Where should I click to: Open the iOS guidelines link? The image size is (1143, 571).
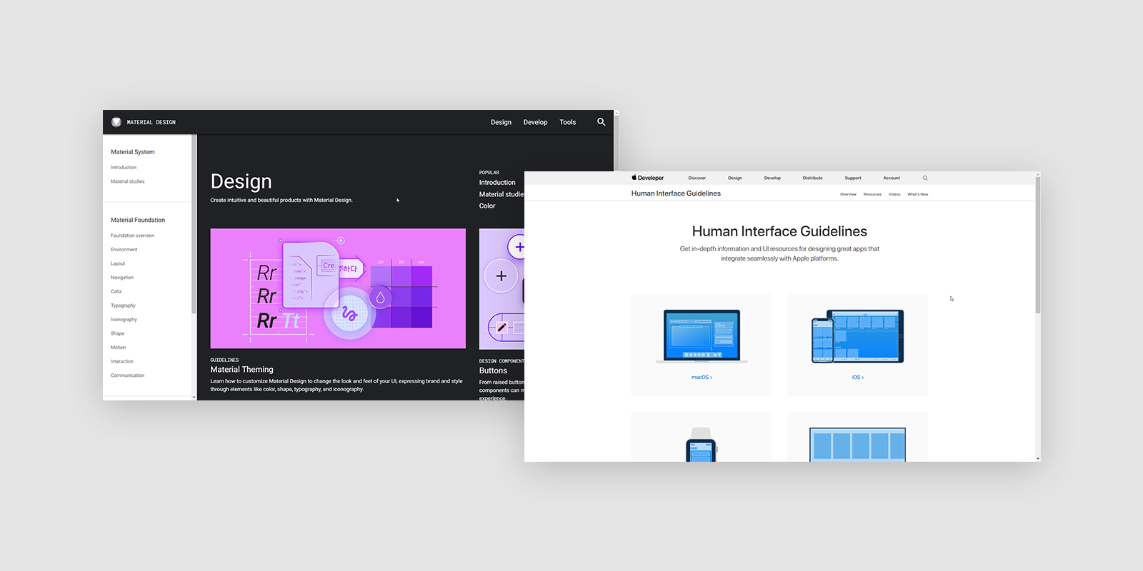858,378
